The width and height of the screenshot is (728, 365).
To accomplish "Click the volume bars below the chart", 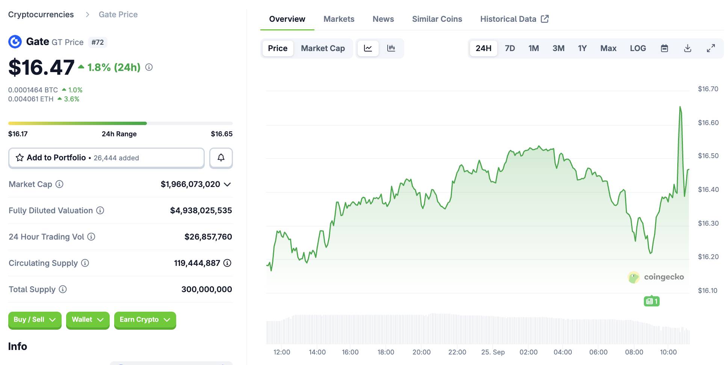I will click(x=478, y=329).
